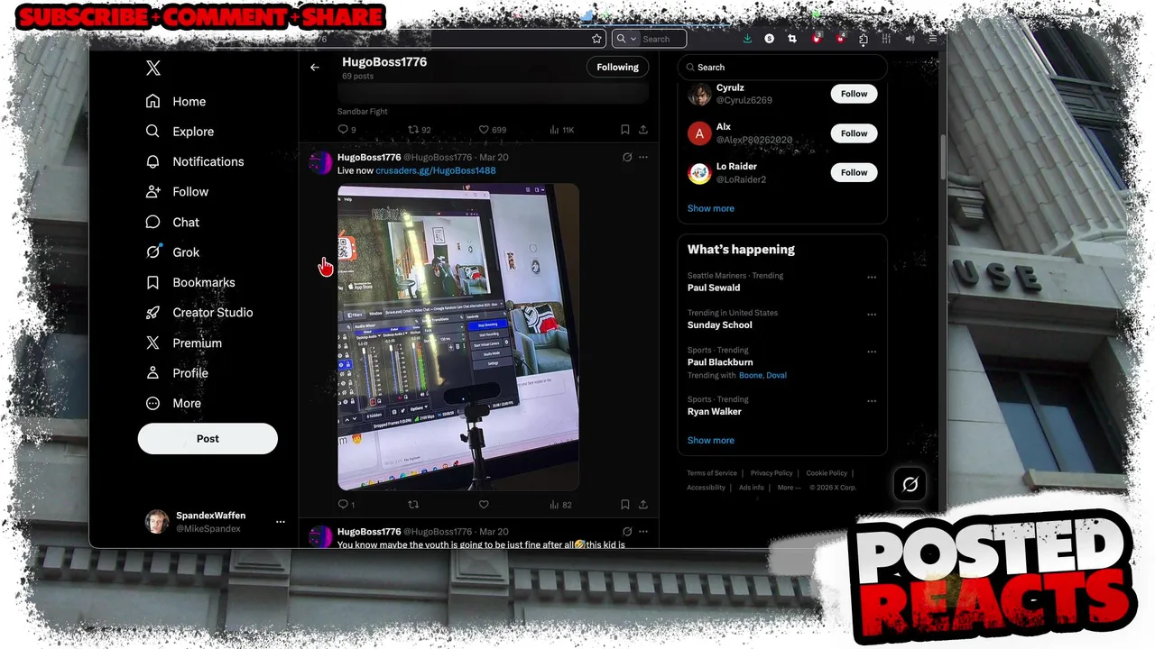Go back with the arrow beside HugoBoss1776
The height and width of the screenshot is (649, 1155).
[x=315, y=68]
